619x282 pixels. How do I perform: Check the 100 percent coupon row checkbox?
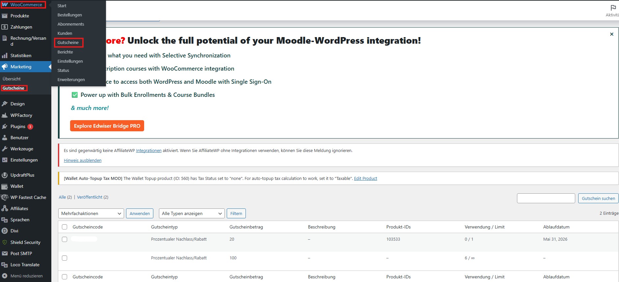[x=64, y=258]
